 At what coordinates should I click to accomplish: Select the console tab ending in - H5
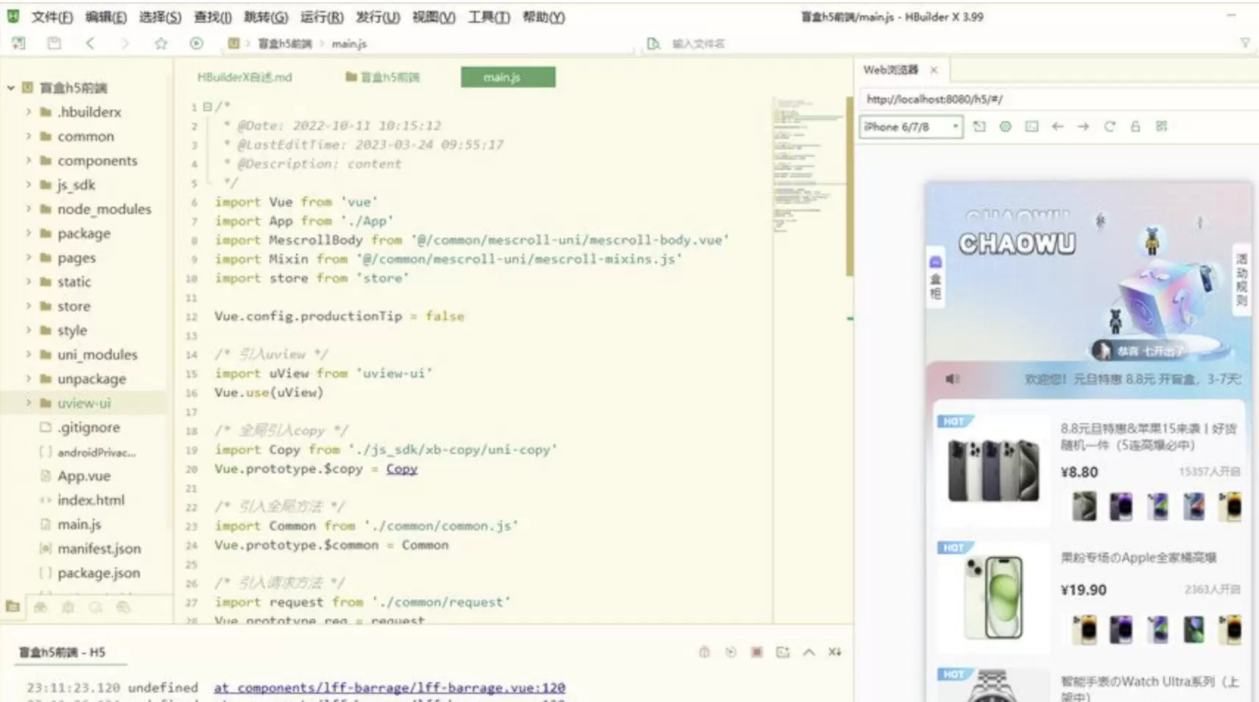click(62, 652)
